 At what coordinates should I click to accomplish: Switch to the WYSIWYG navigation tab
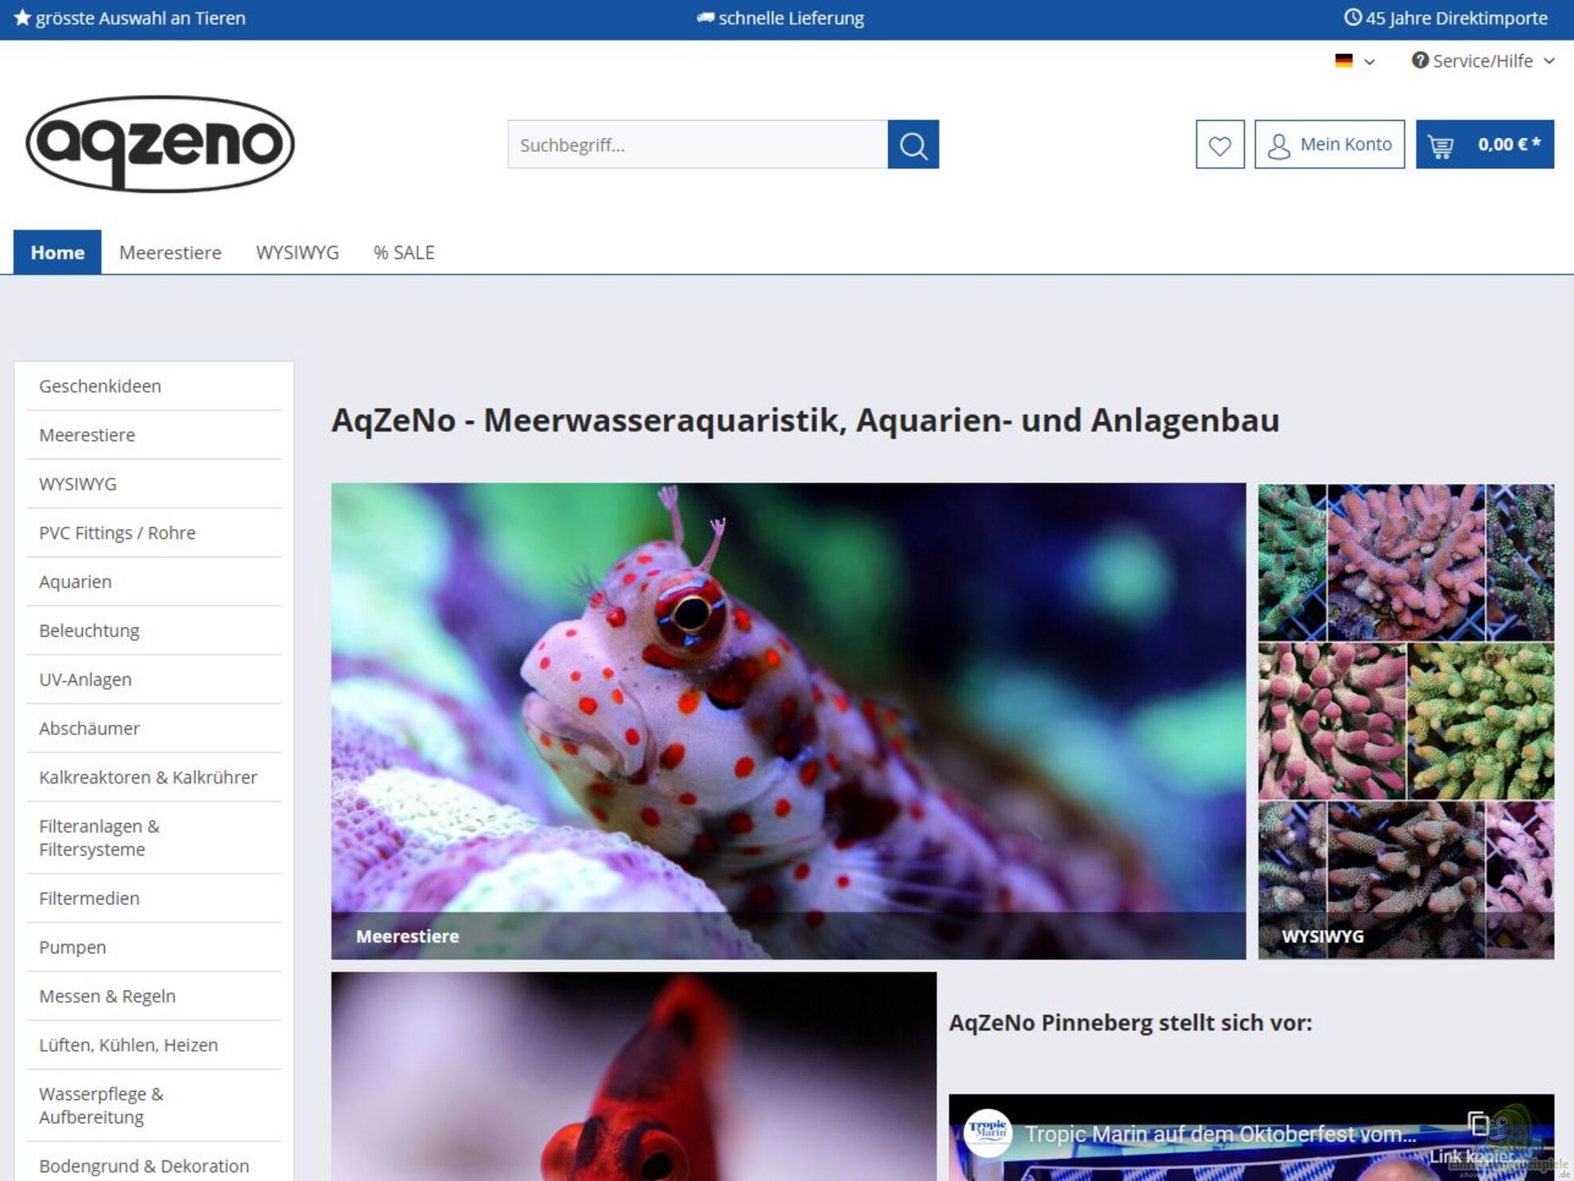297,253
